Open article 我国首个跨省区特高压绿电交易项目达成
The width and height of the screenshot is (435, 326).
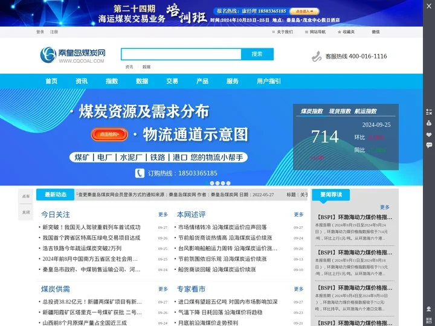(92, 238)
